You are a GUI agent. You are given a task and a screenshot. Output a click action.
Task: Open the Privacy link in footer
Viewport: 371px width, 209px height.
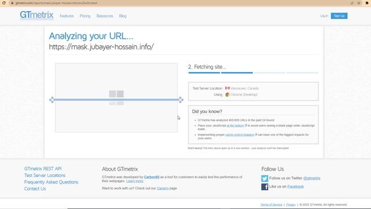(291, 204)
